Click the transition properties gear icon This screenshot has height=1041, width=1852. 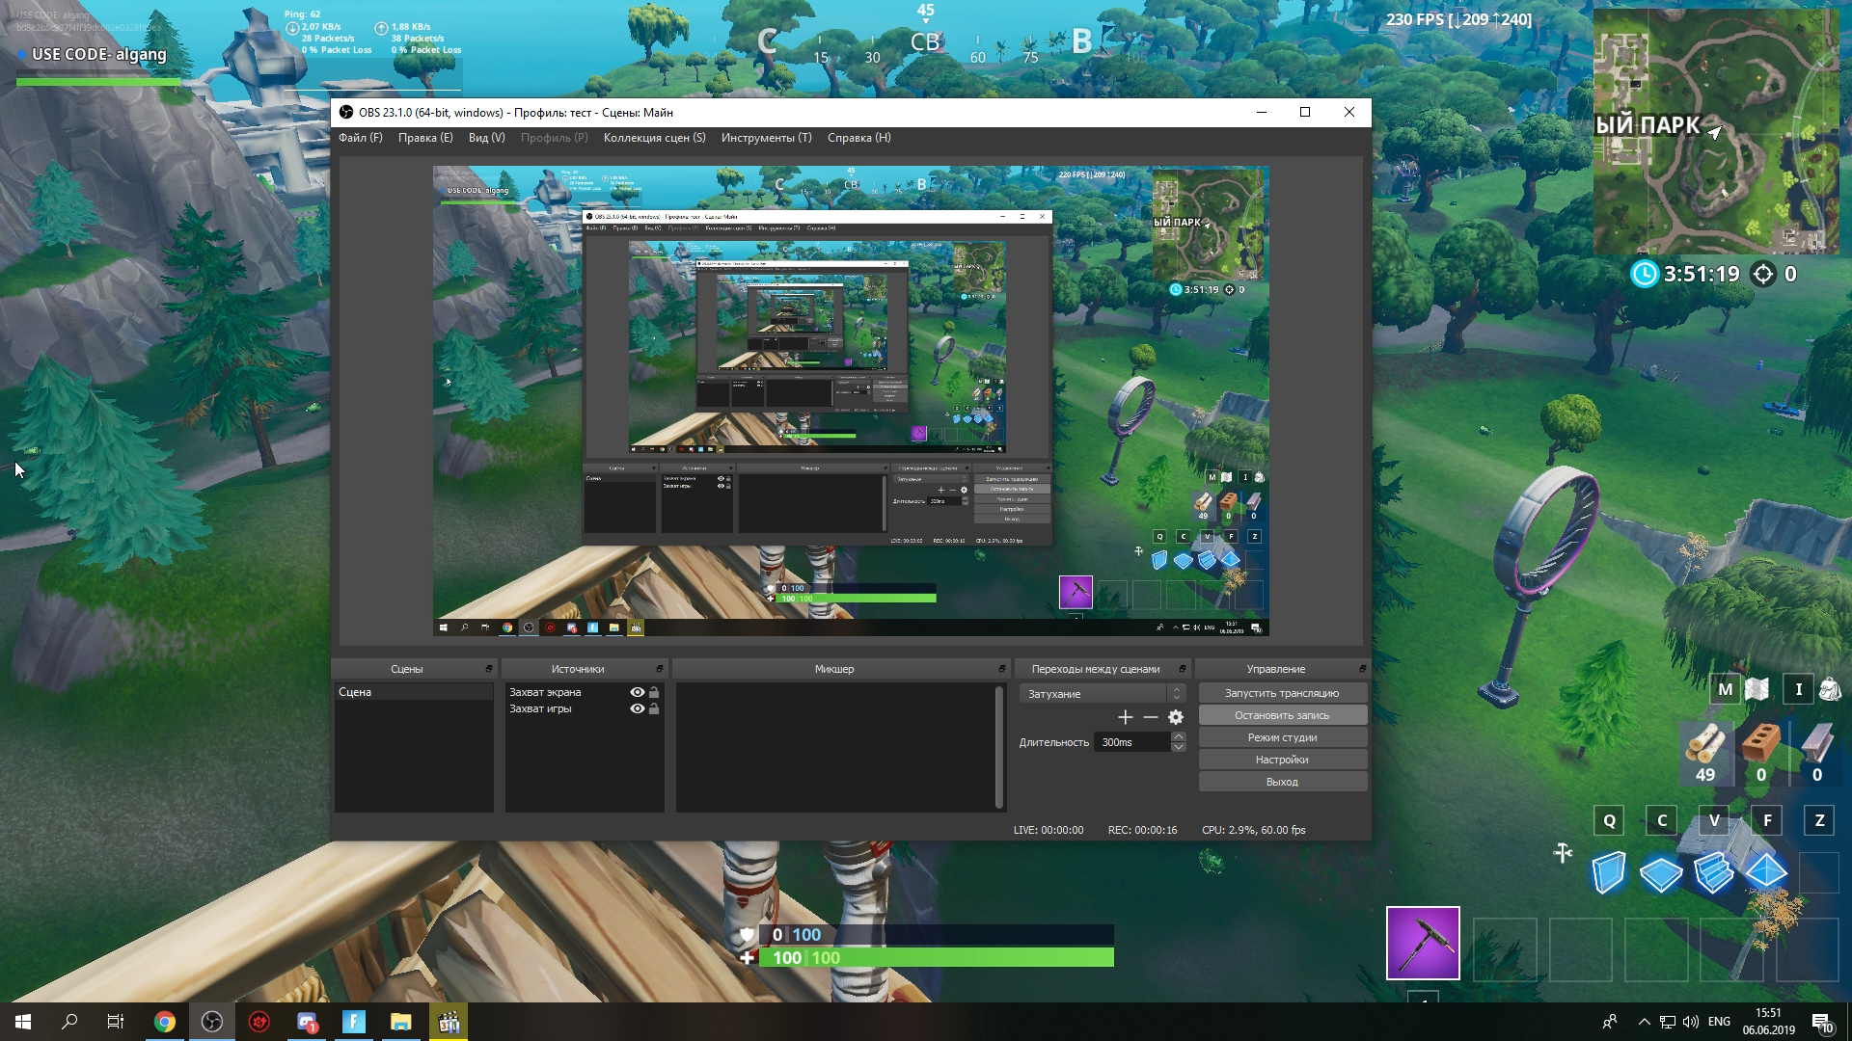pos(1175,717)
